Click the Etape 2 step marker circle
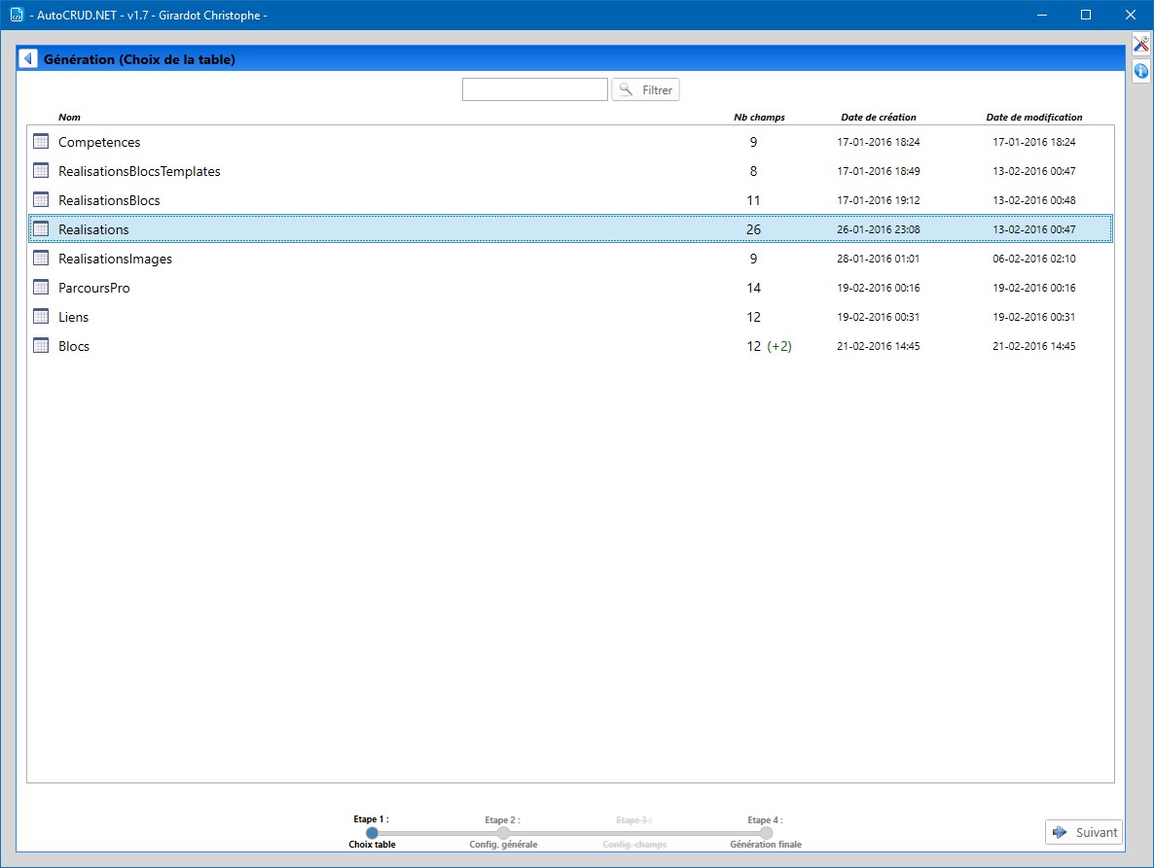 pyautogui.click(x=503, y=833)
